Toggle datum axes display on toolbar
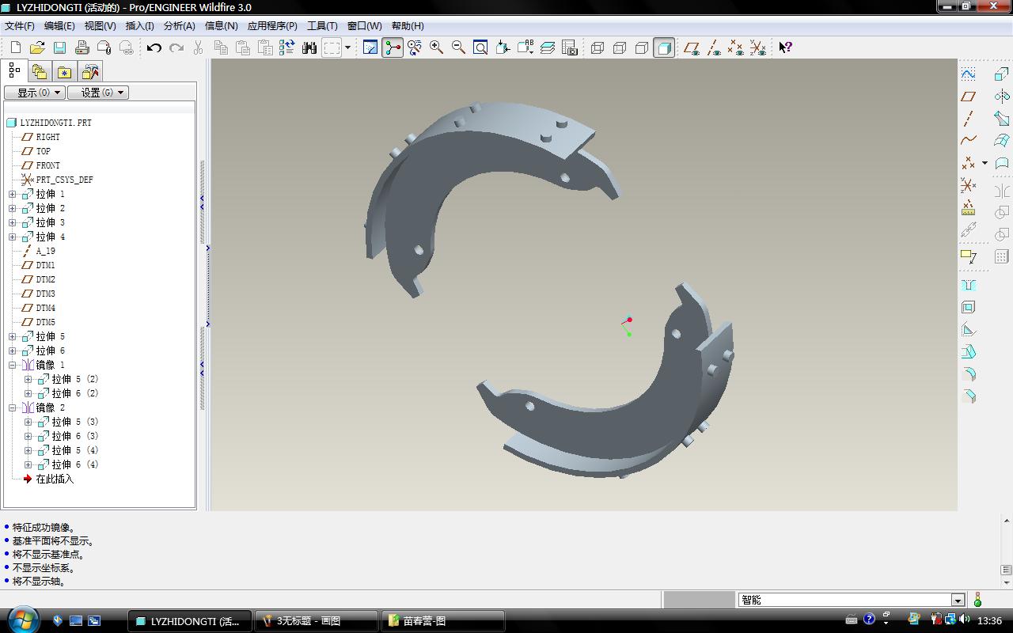The width and height of the screenshot is (1013, 633). tap(713, 47)
